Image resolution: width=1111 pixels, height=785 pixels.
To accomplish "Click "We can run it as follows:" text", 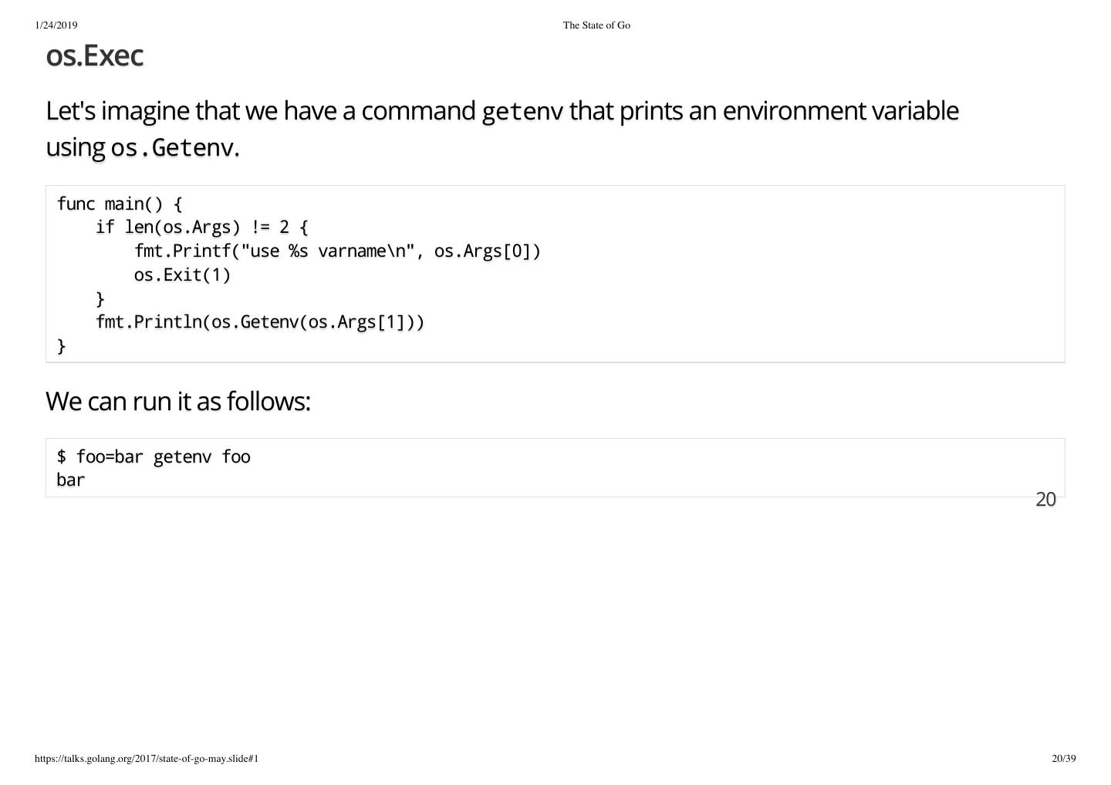I will pyautogui.click(x=178, y=402).
